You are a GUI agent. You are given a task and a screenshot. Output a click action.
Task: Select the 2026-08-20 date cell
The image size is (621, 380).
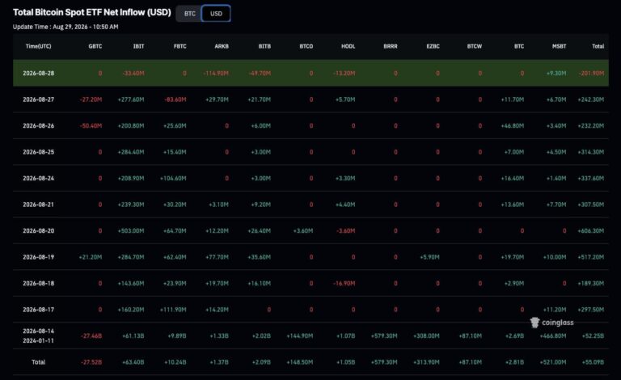point(39,230)
